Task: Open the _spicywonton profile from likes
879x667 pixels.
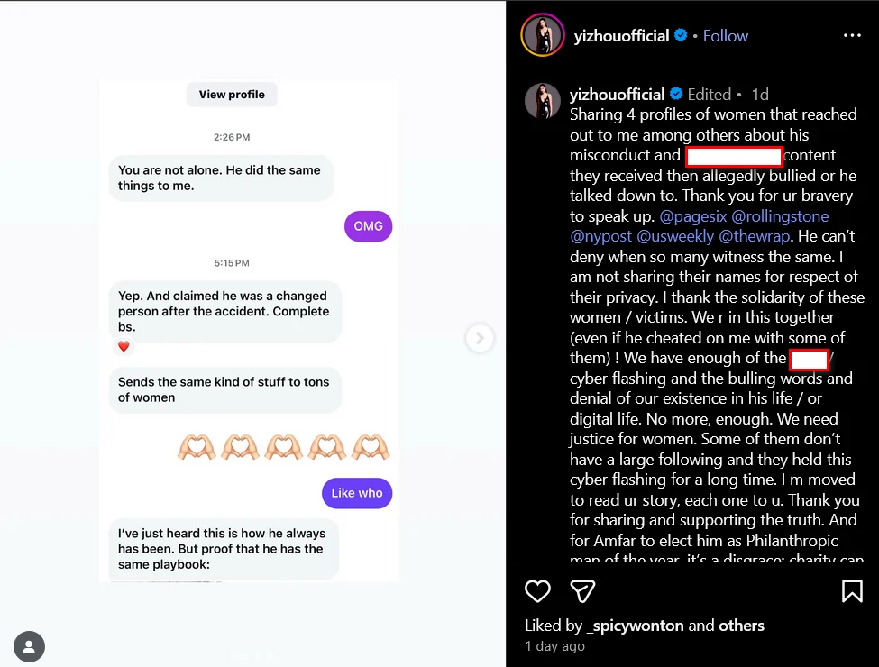Action: tap(636, 626)
